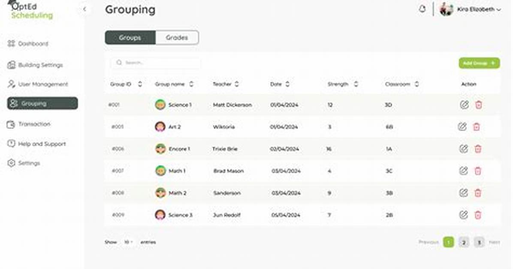Viewport: 513px width, 269px height.
Task: Edit the Math 2 group
Action: (x=463, y=193)
